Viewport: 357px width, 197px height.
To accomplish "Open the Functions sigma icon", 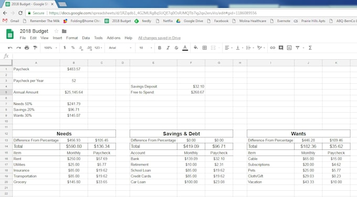I will pyautogui.click(x=310, y=48).
